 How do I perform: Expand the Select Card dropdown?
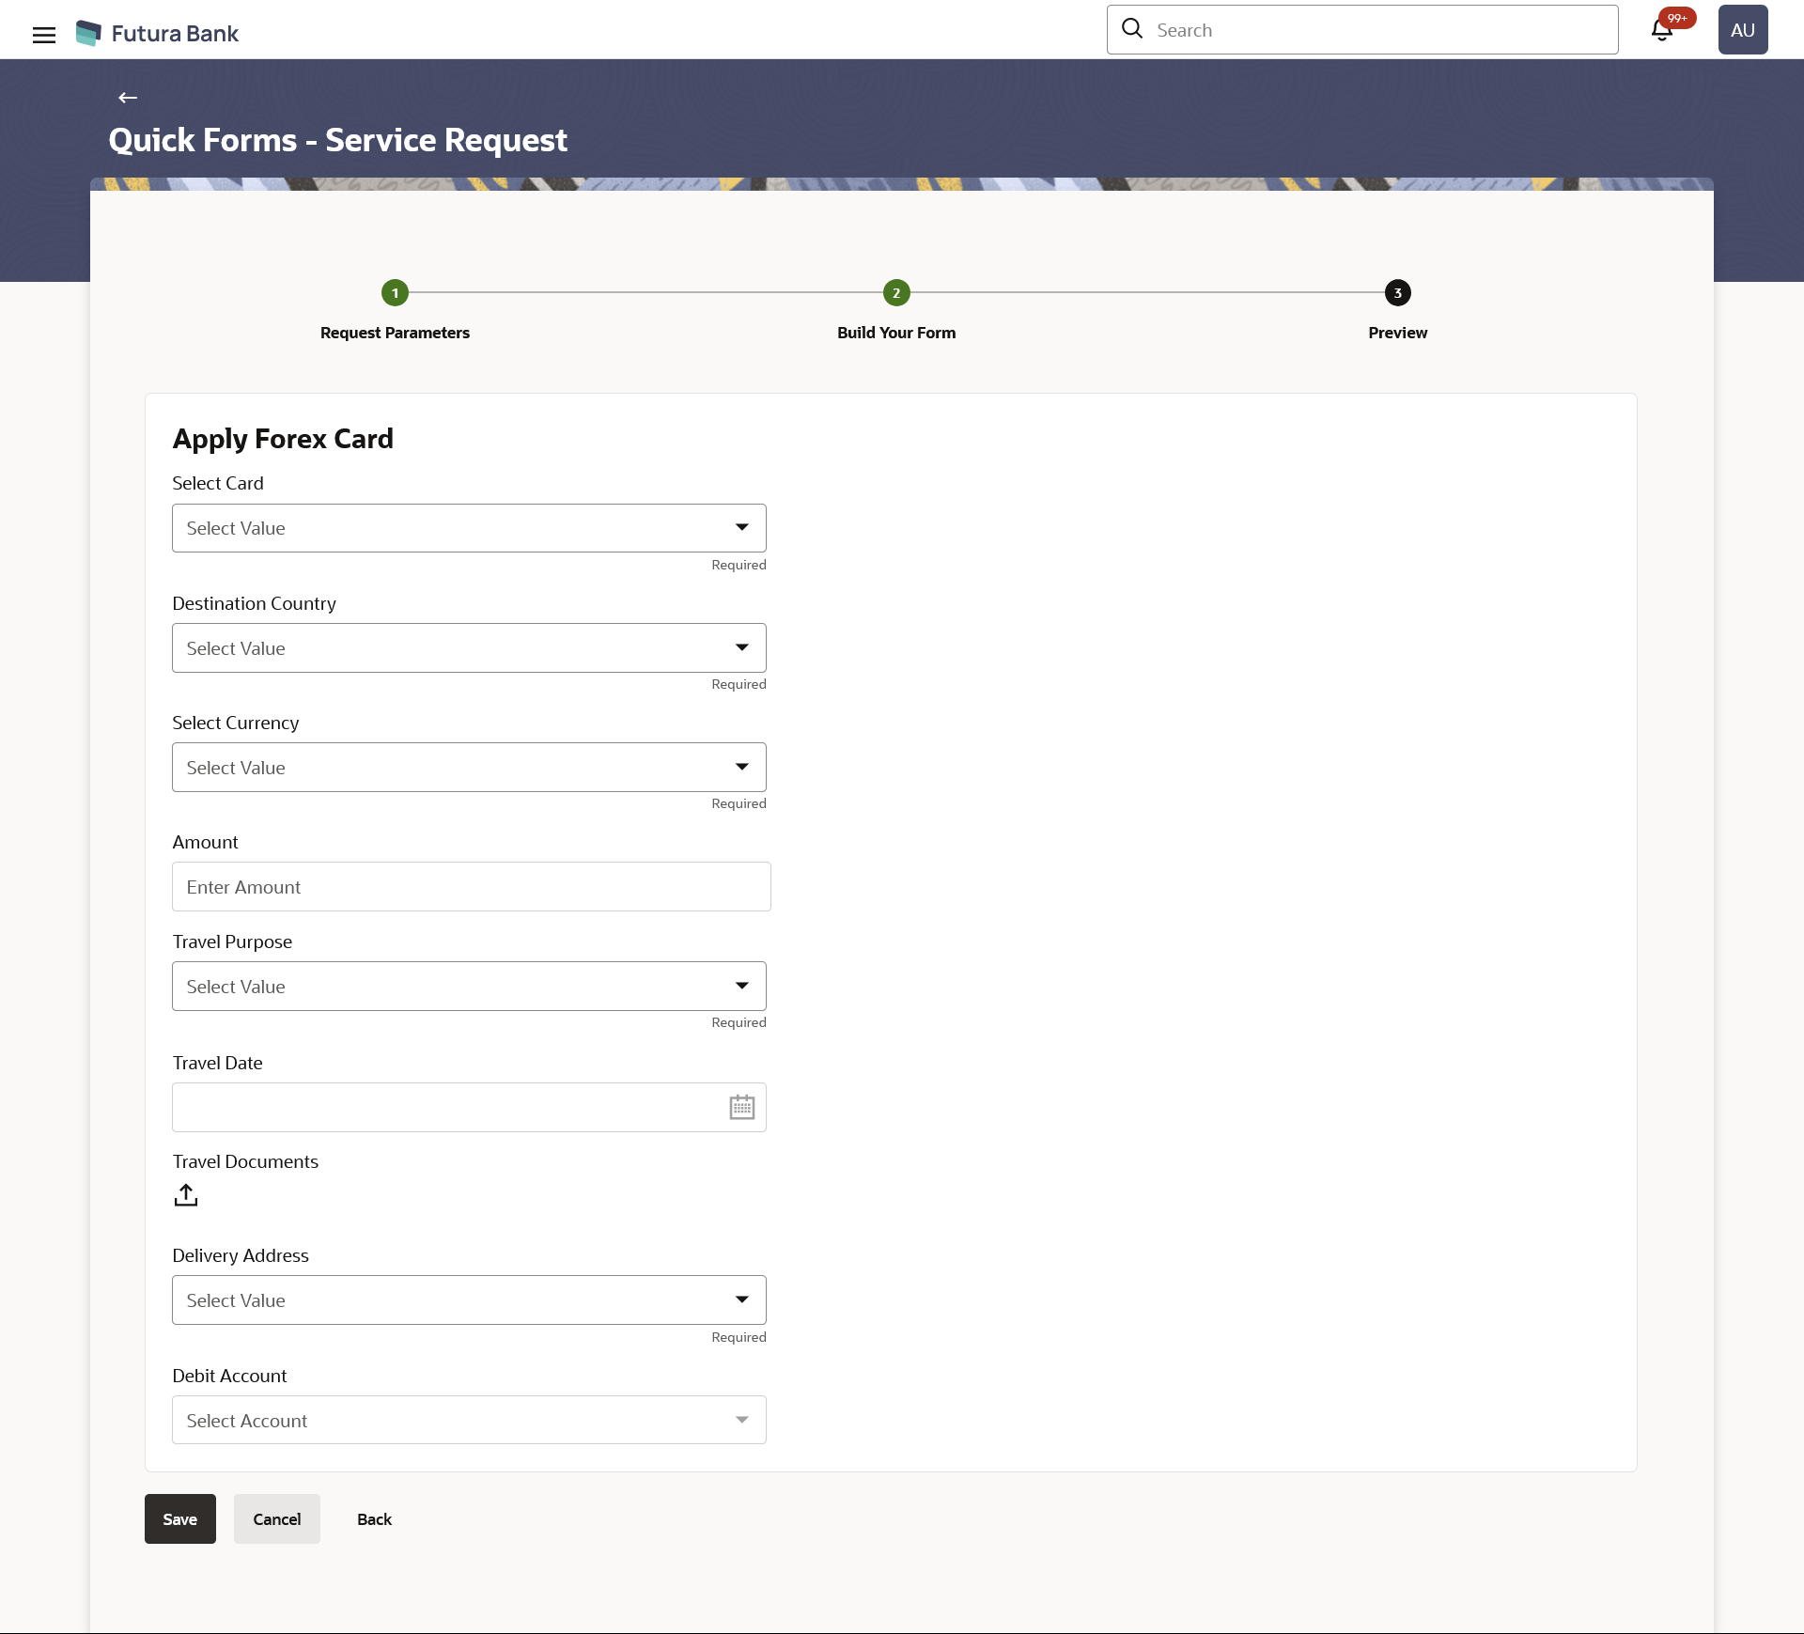coord(469,528)
